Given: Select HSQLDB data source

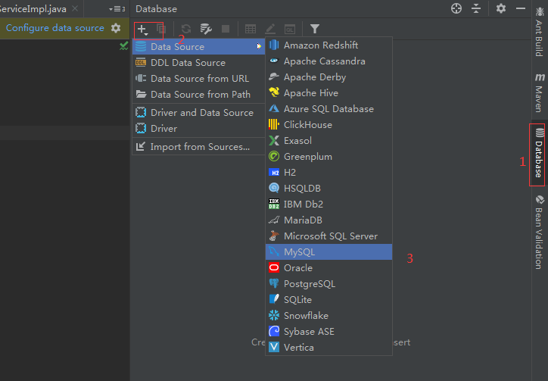Looking at the screenshot, I should click(x=328, y=188).
